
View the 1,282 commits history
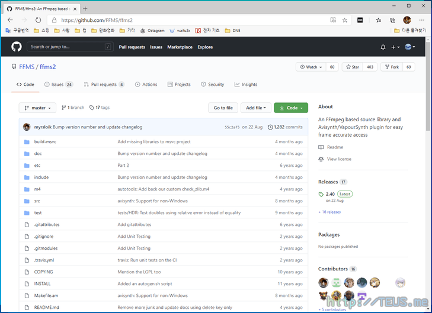[285, 127]
